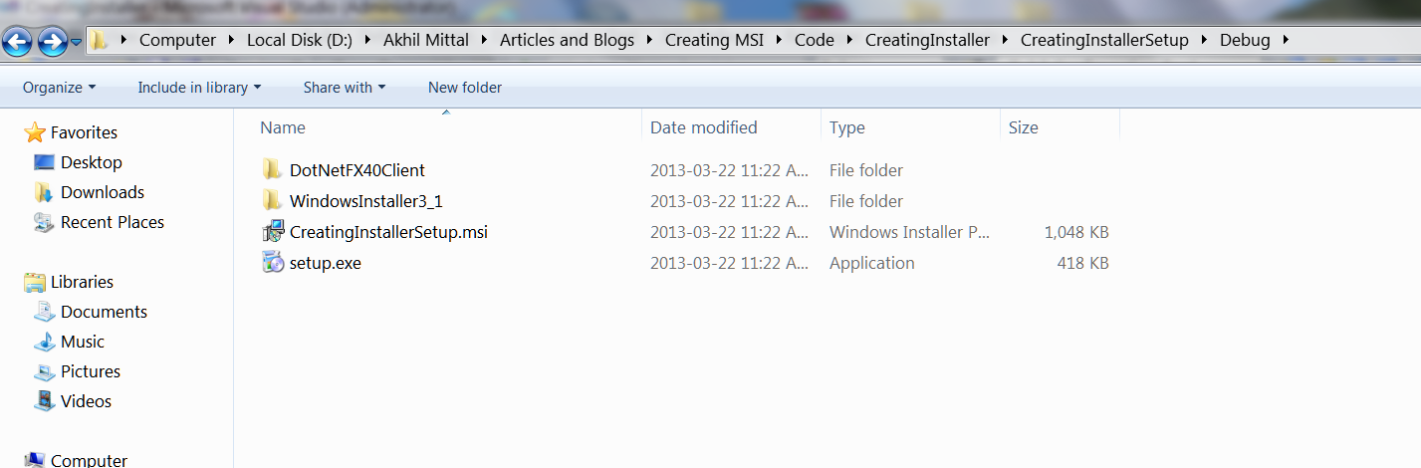The width and height of the screenshot is (1421, 468).
Task: Expand the Include in library dropdown
Action: pos(198,88)
